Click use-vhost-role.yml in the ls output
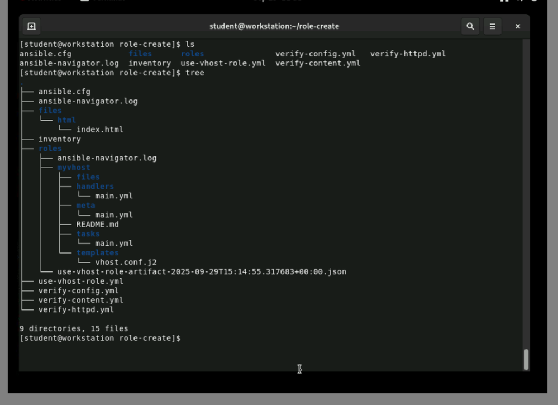 (x=223, y=64)
